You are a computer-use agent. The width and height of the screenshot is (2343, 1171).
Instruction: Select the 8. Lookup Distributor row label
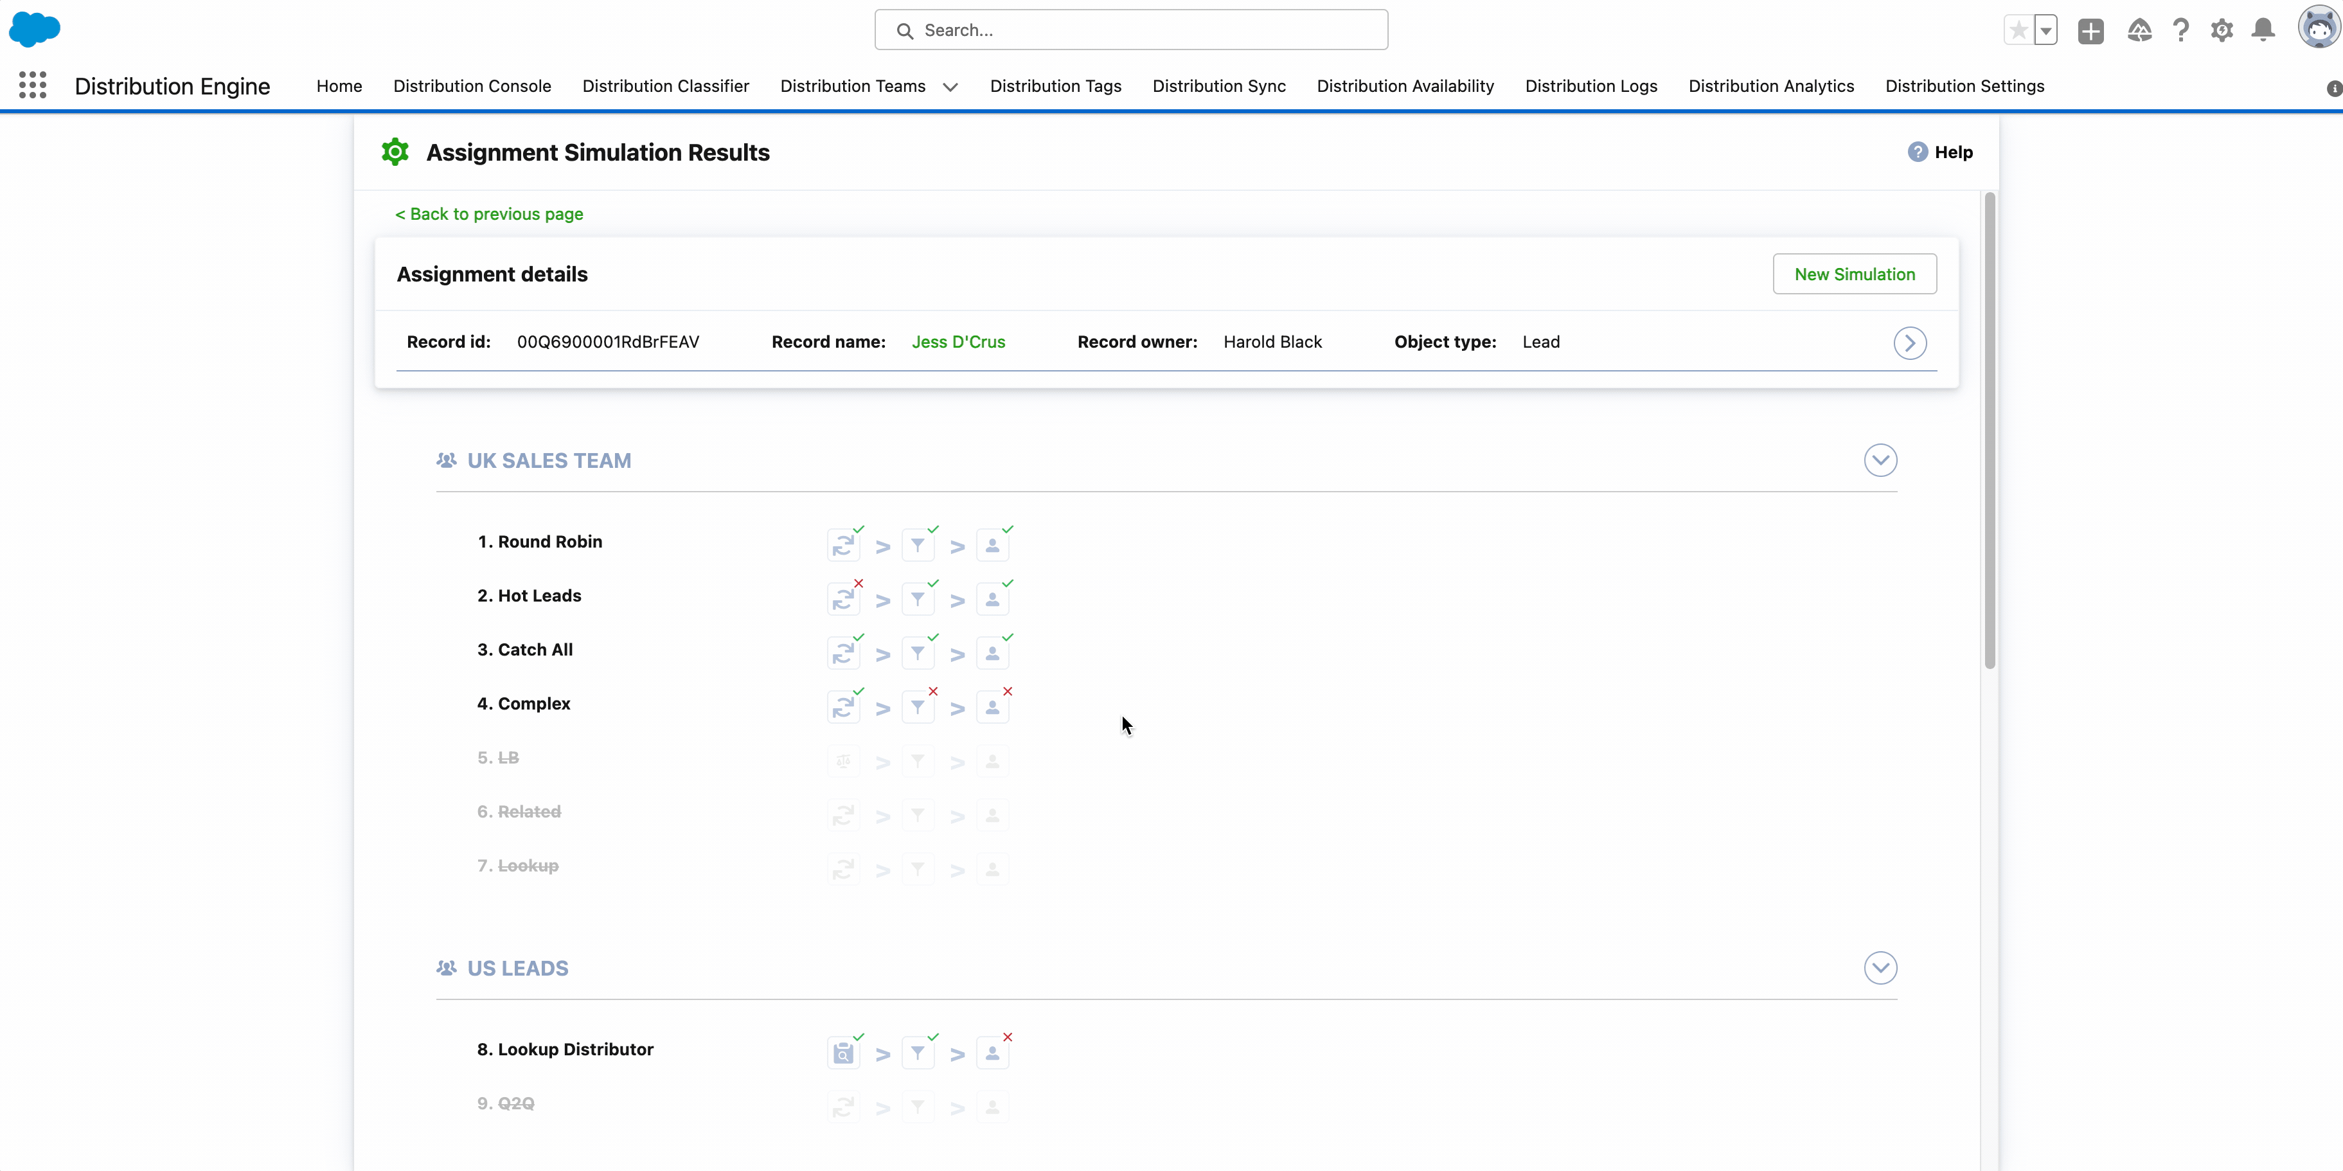tap(565, 1049)
